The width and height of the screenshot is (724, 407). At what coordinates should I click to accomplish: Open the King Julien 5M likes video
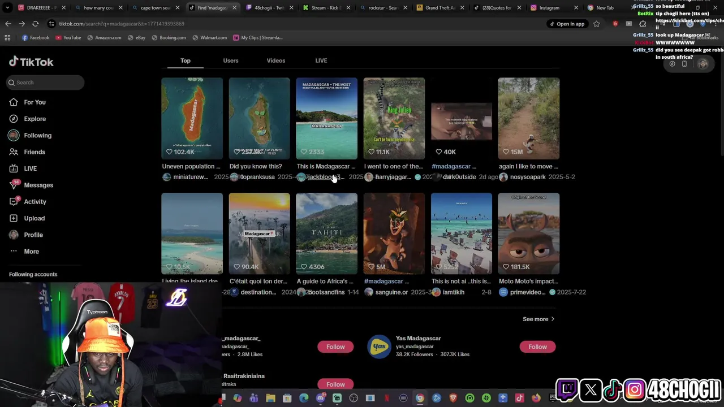tap(394, 233)
